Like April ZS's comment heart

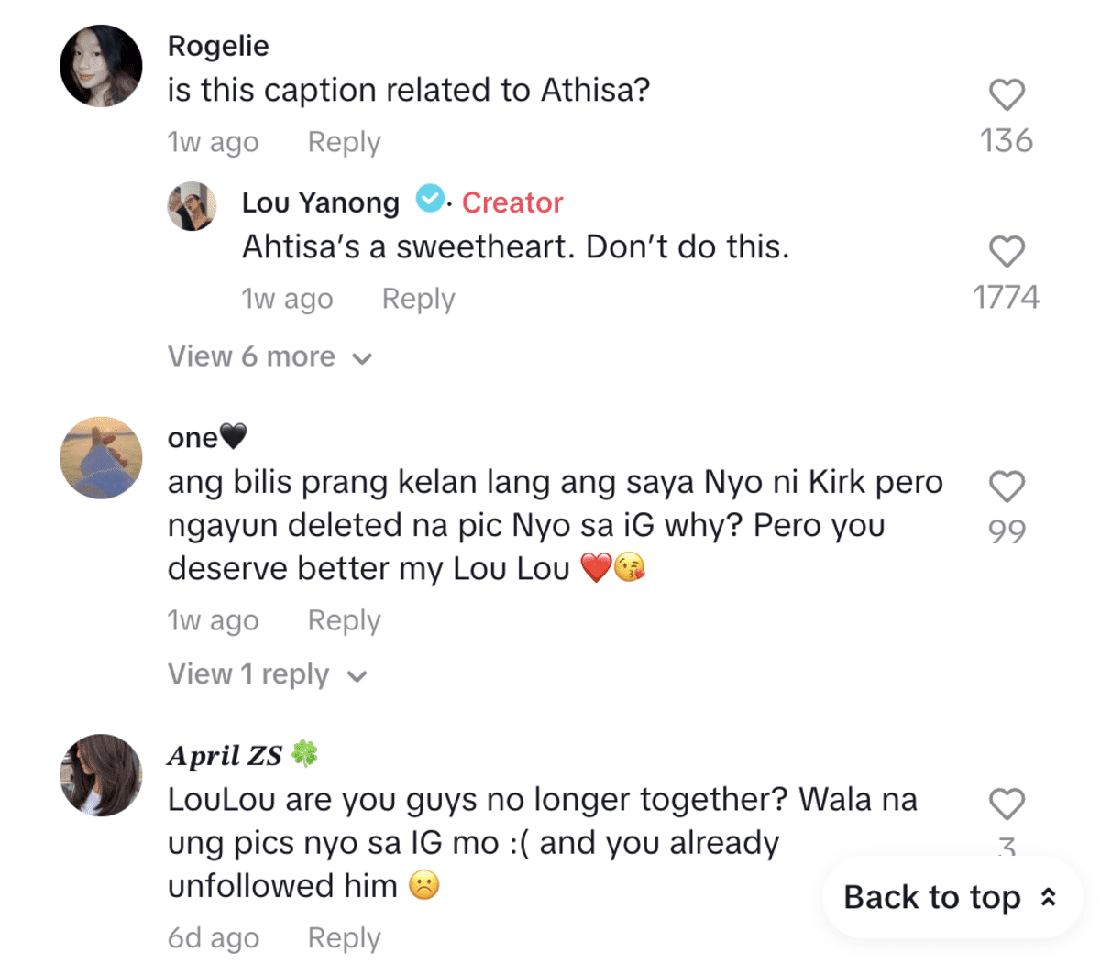(x=1008, y=804)
